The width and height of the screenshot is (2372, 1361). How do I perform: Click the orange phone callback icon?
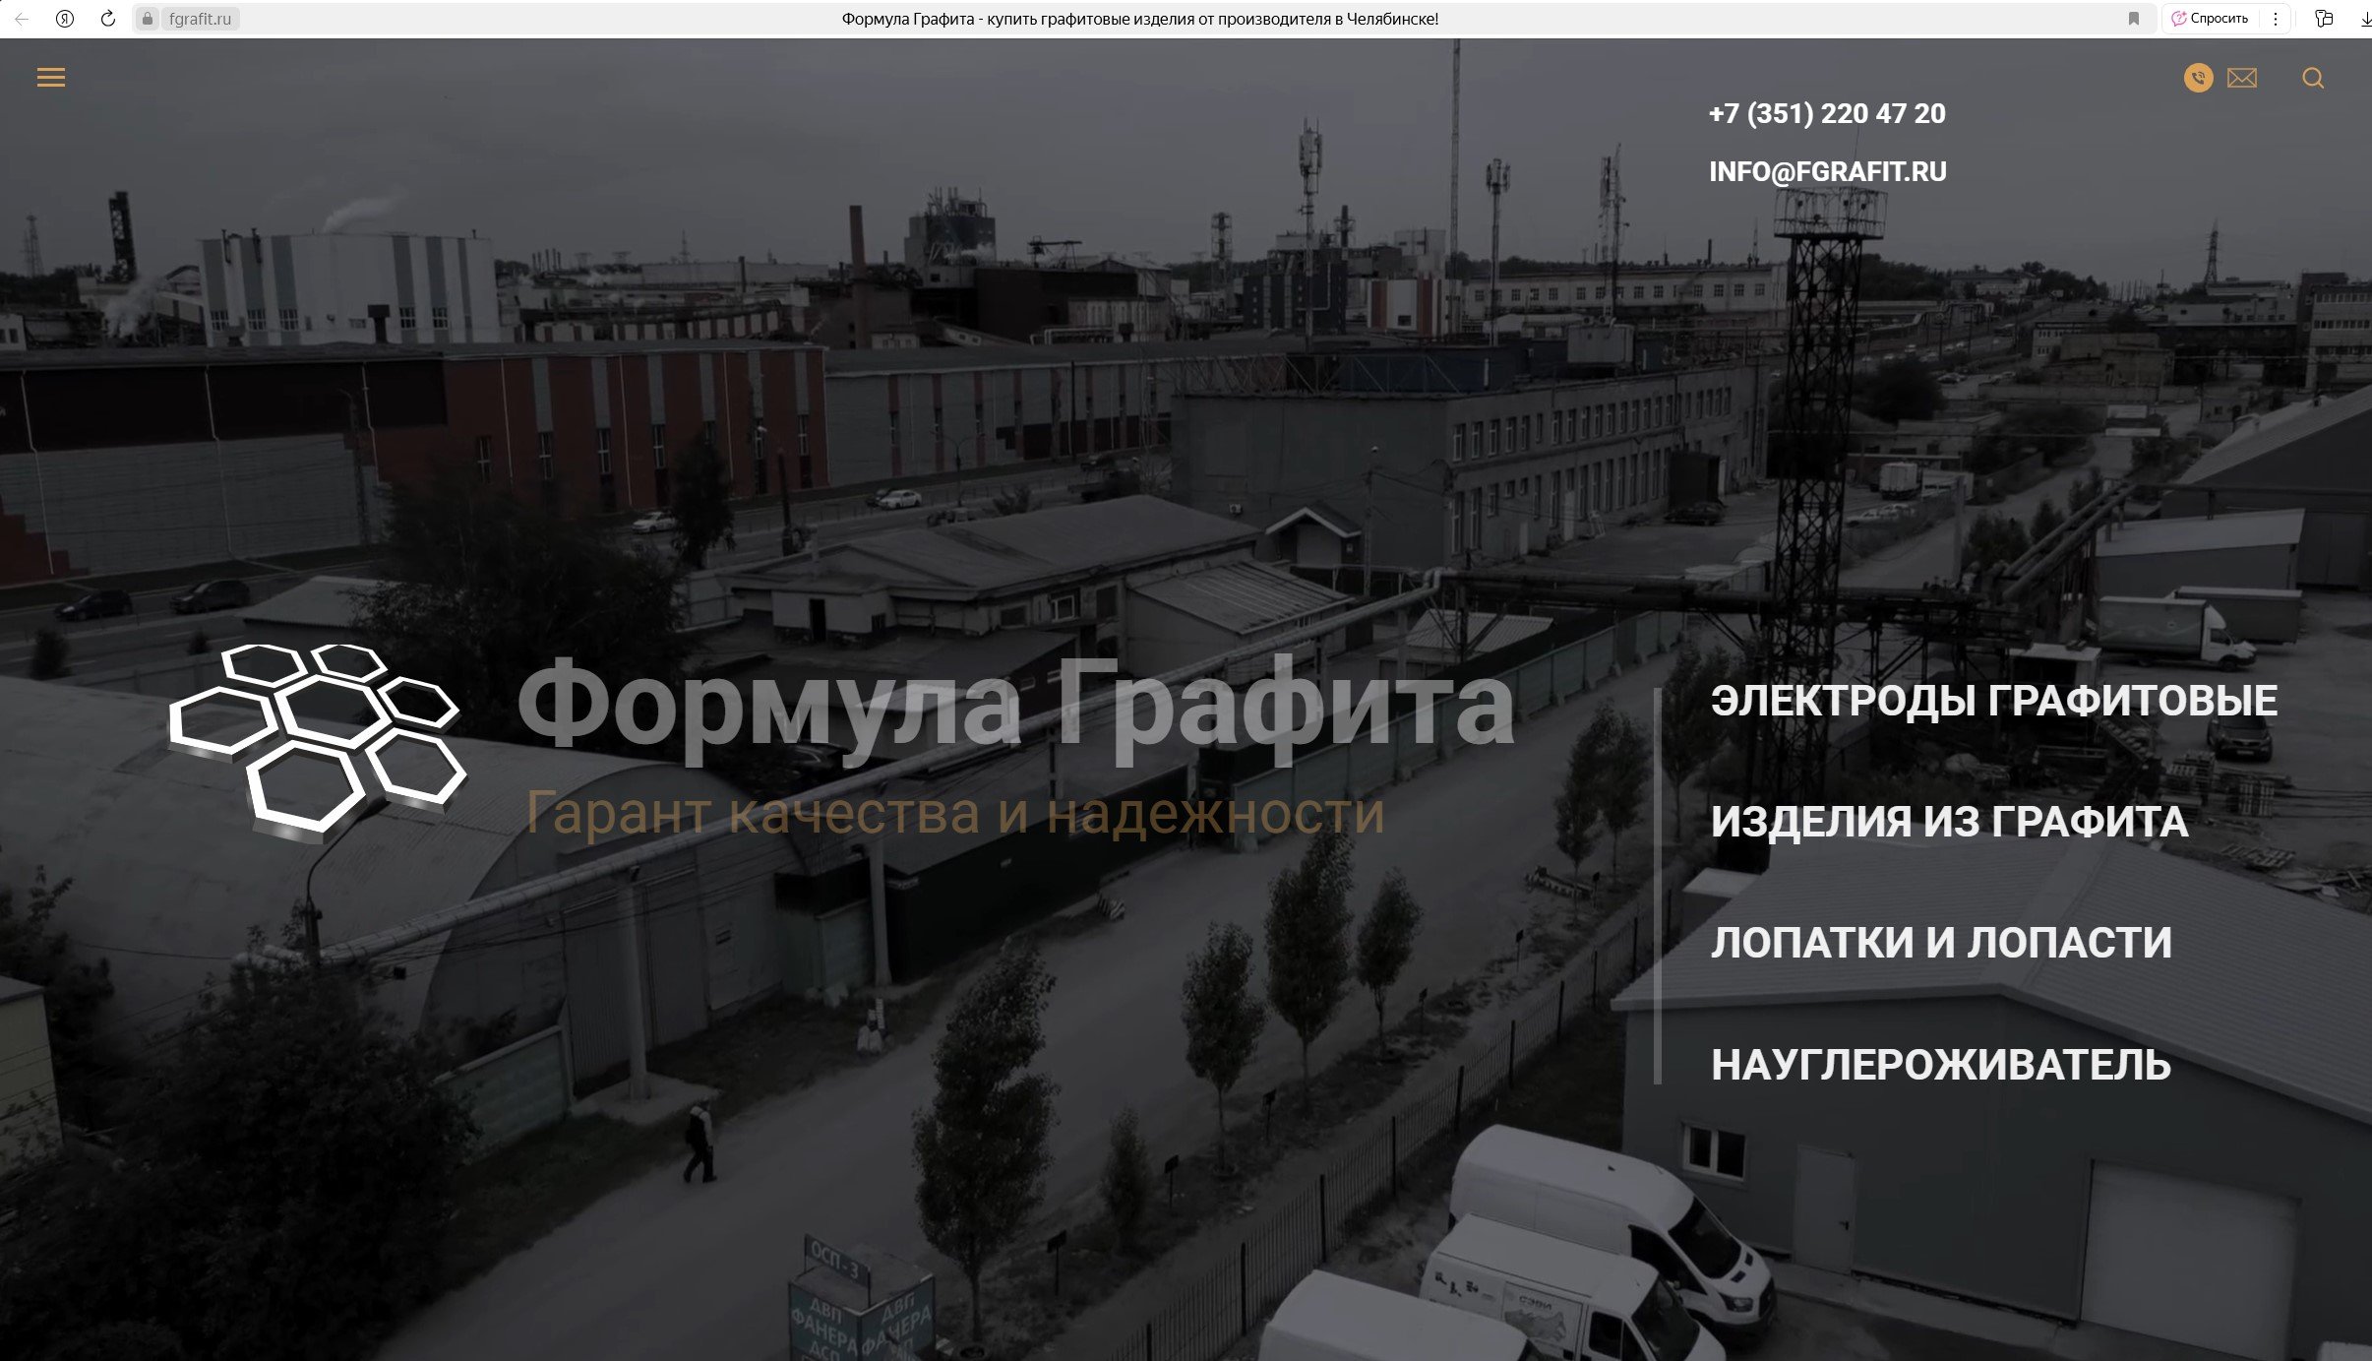tap(2198, 78)
